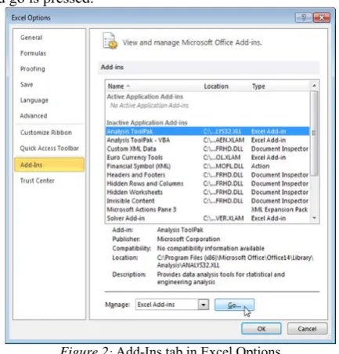The width and height of the screenshot is (339, 354).
Task: Click the Microsoft Corporation publisher text
Action: 189,239
